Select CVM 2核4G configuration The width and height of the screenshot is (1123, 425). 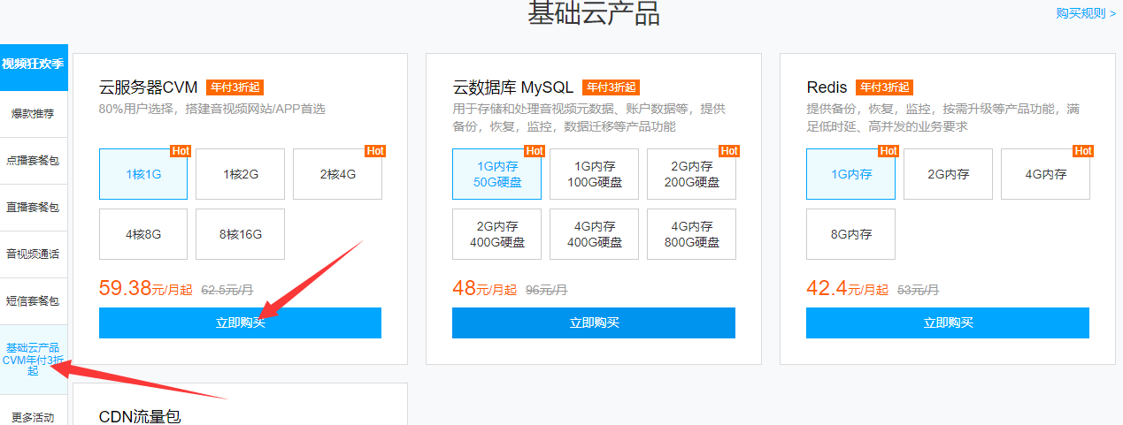point(338,174)
